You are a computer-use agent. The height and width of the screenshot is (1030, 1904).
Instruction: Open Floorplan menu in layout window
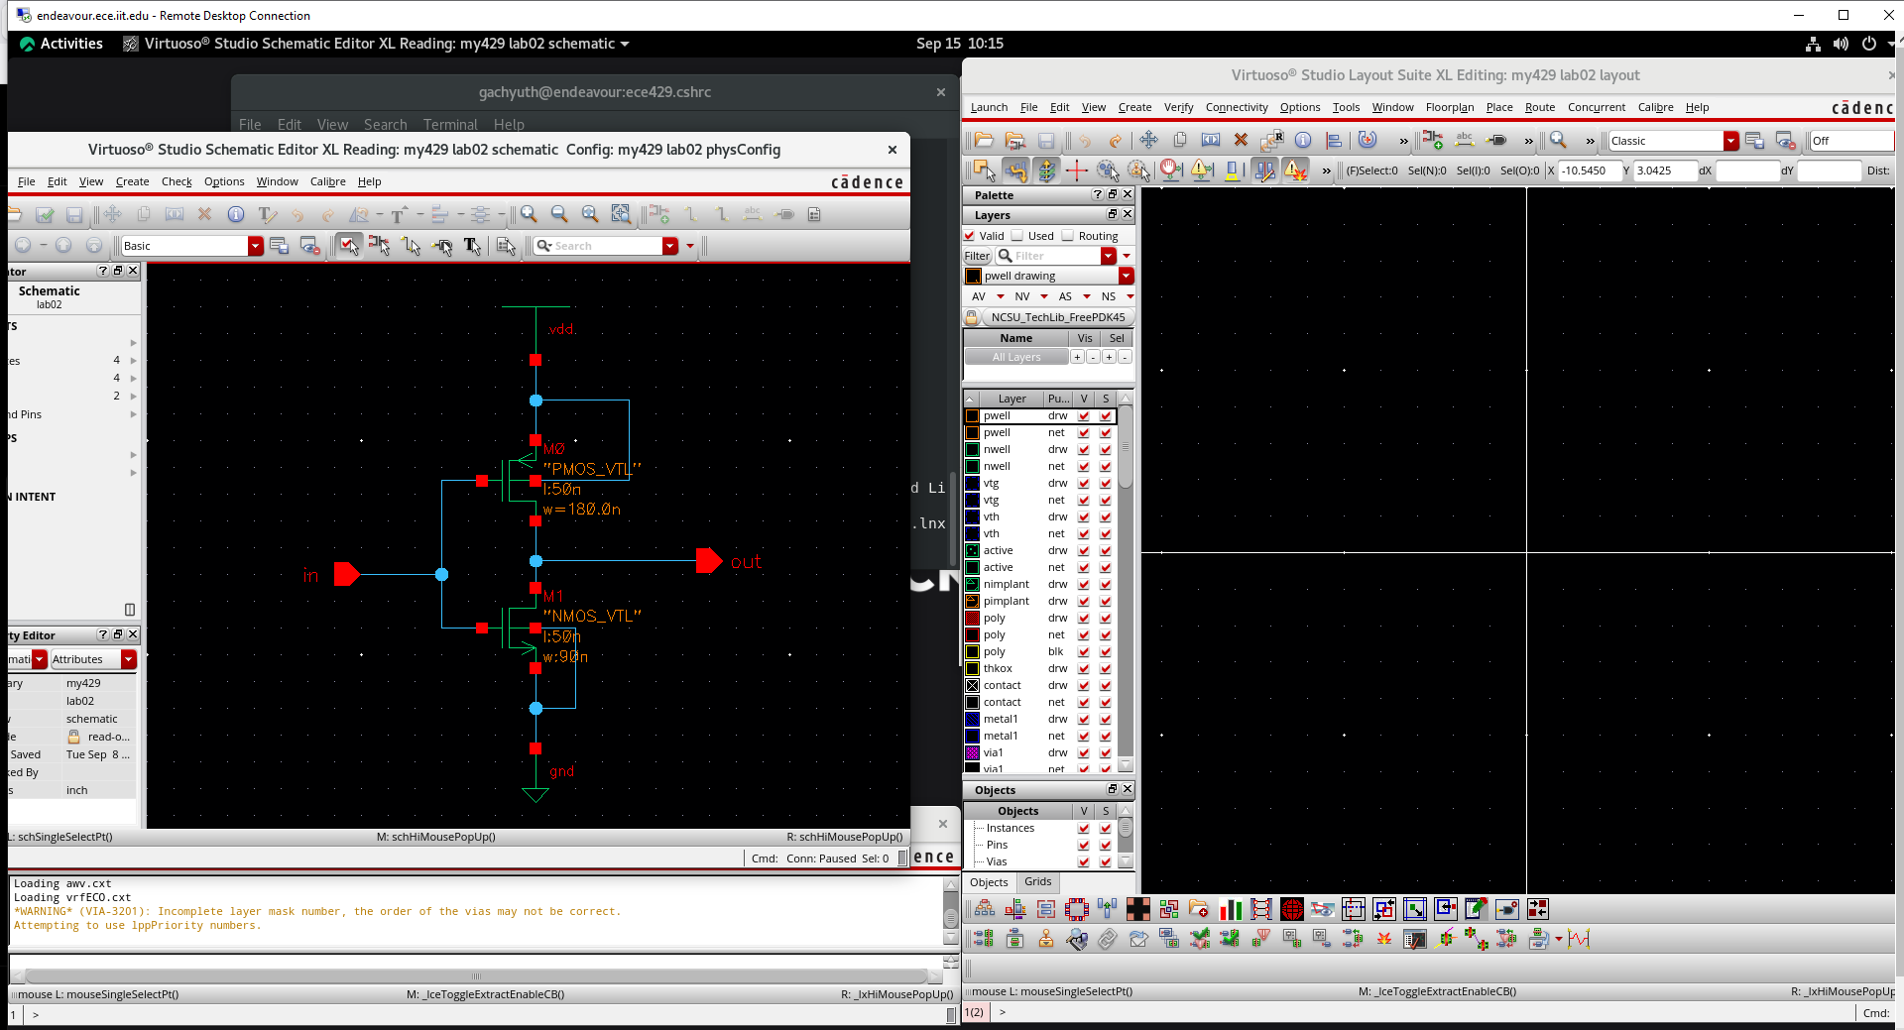(1450, 107)
